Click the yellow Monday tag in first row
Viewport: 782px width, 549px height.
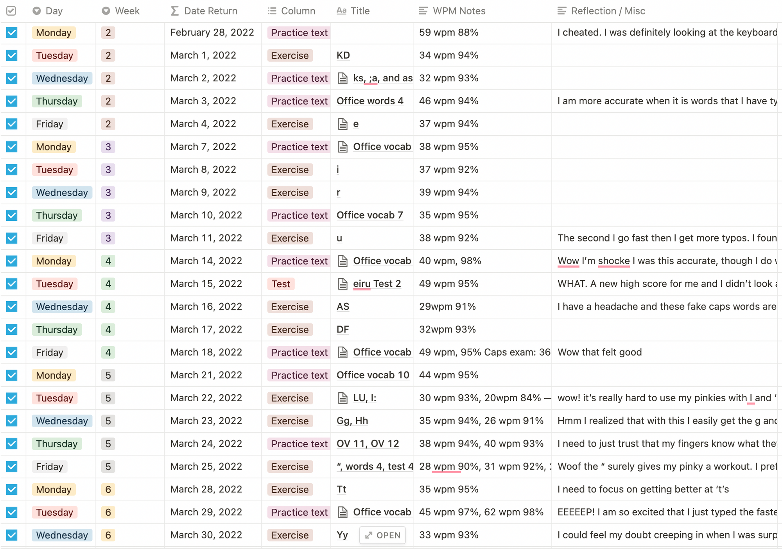pos(54,33)
